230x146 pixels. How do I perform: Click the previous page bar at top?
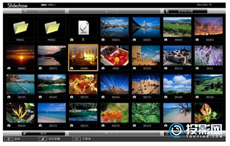(115, 12)
